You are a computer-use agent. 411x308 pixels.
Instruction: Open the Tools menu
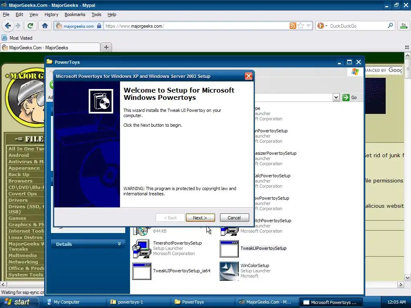click(96, 14)
